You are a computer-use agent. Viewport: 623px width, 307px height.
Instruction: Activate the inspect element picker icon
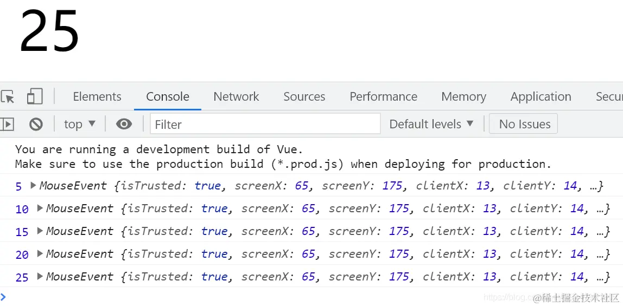[7, 96]
